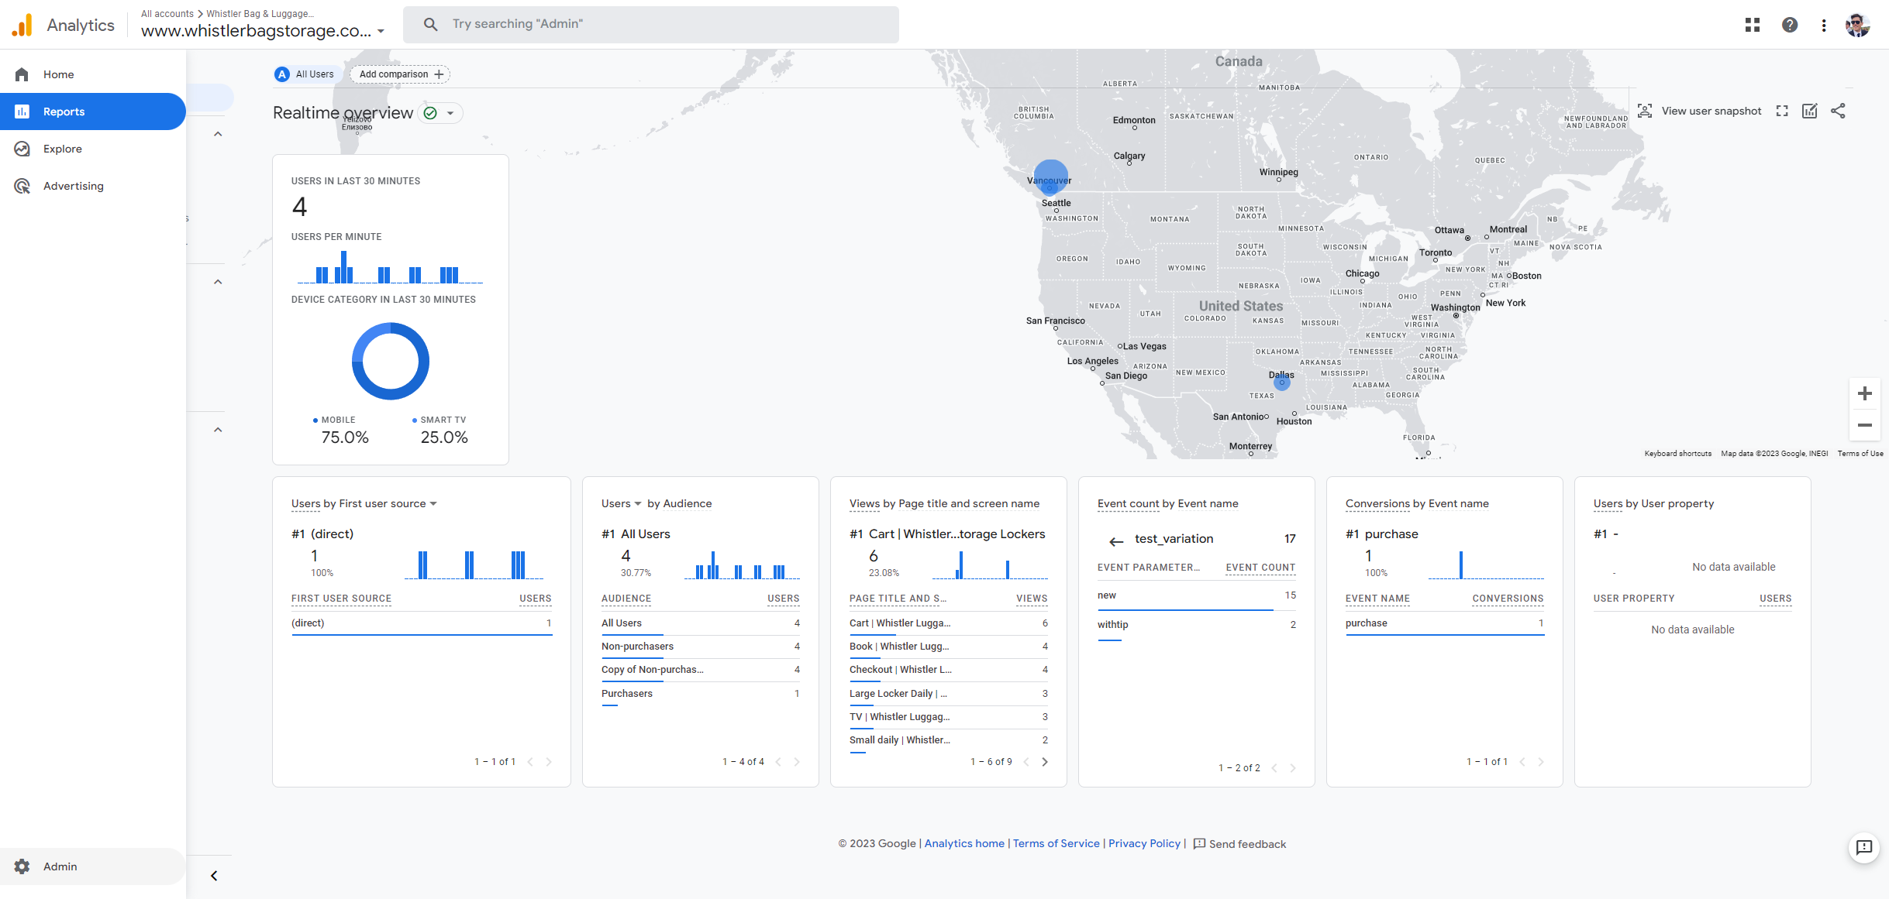This screenshot has width=1889, height=899.
Task: Click the Add comparison button
Action: click(400, 74)
